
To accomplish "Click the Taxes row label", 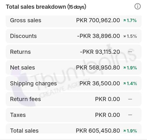I will click(18, 115).
